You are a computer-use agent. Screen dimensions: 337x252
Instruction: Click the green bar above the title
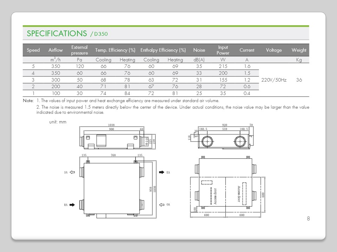166,26
